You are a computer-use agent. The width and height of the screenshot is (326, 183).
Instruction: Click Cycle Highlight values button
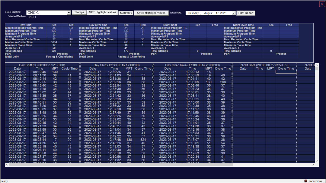(151, 13)
